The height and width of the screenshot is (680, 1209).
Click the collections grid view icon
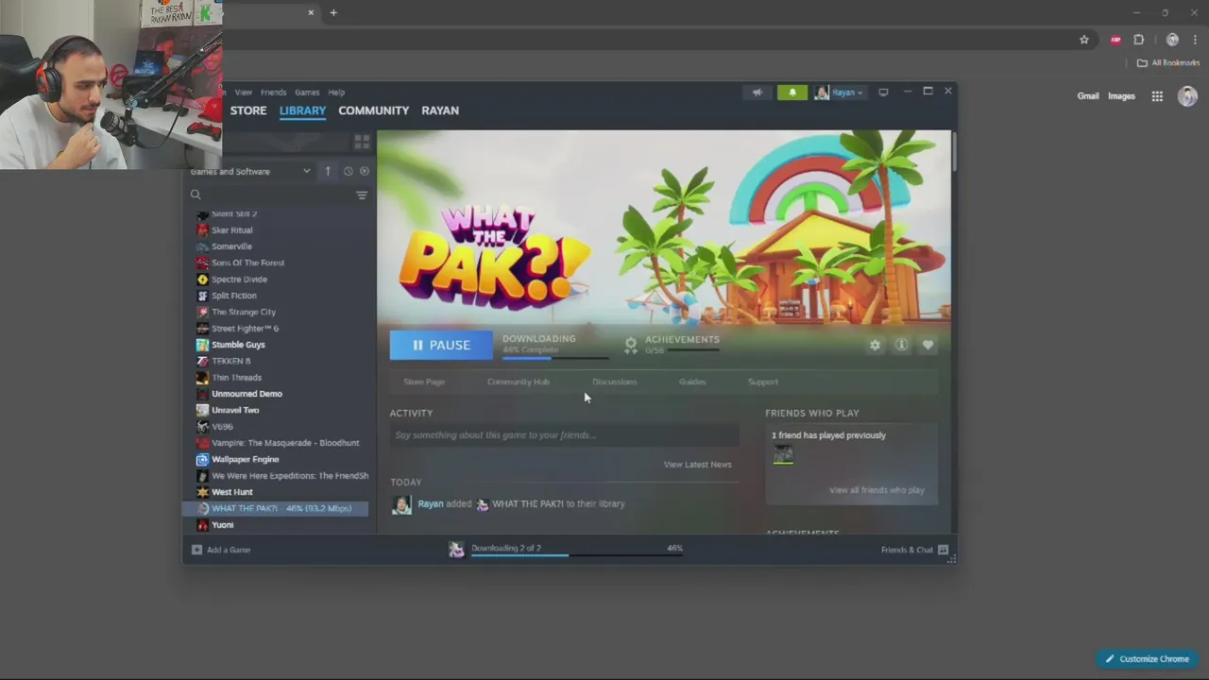362,142
